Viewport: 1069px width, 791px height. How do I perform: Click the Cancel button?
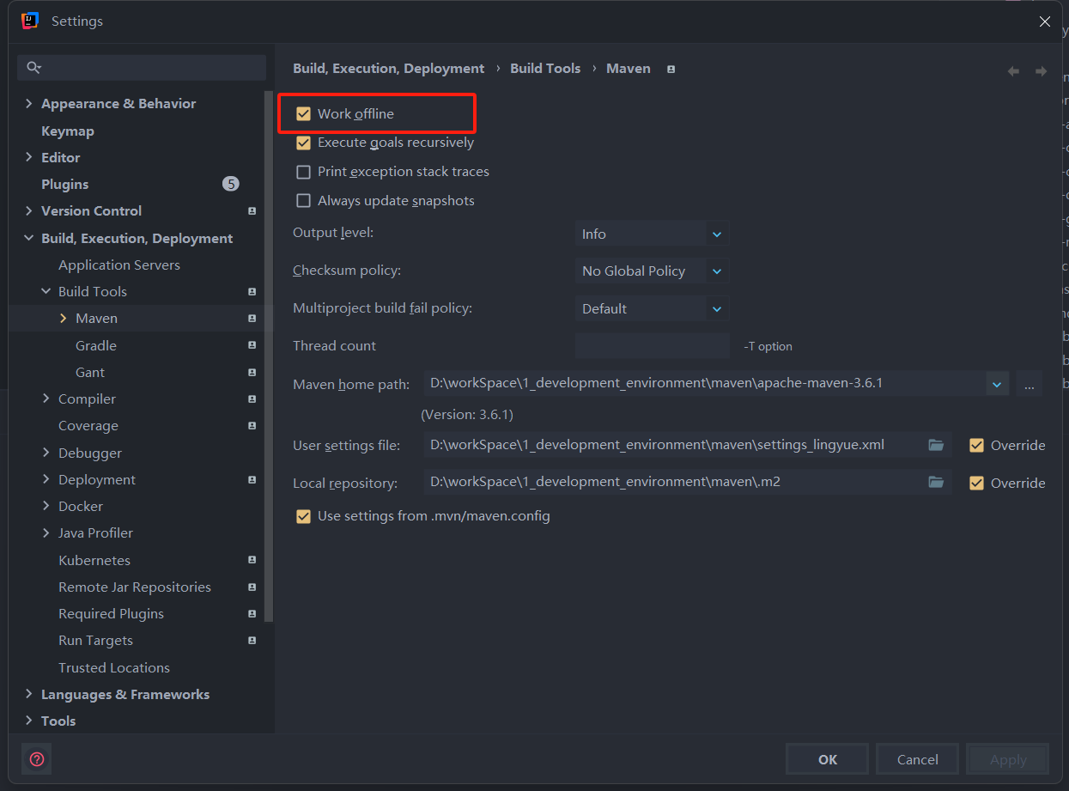917,759
